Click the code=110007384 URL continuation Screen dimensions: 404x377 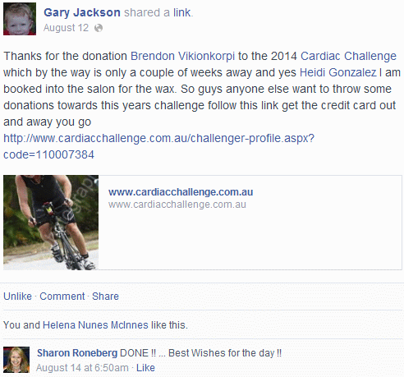(x=48, y=154)
